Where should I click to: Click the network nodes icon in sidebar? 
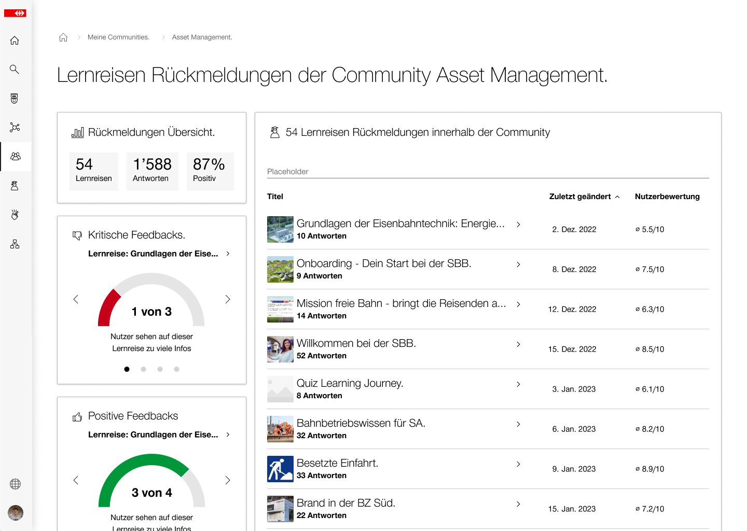point(15,128)
